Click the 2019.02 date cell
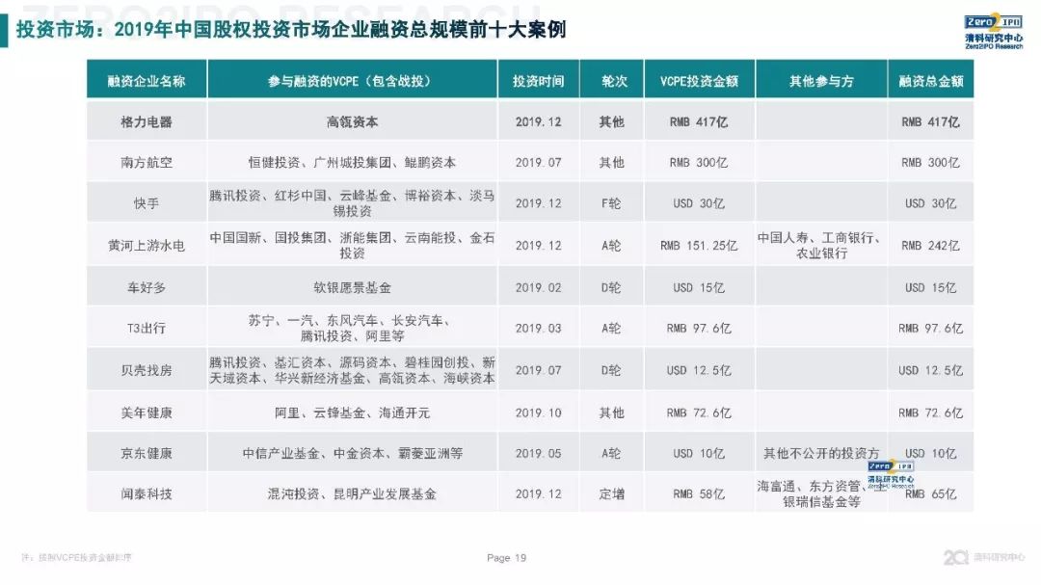 tap(539, 287)
